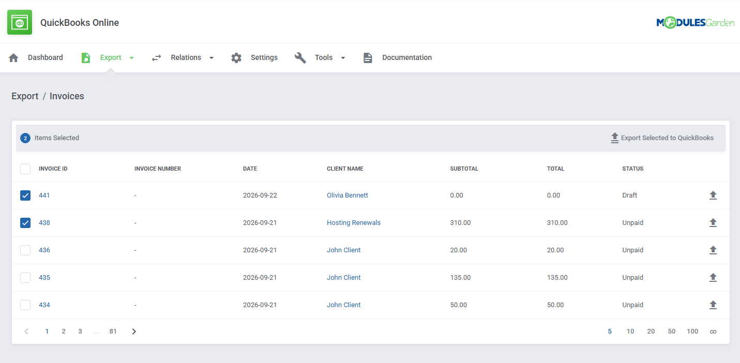740x363 pixels.
Task: Open John Client link in invoice 436 row
Action: click(344, 250)
